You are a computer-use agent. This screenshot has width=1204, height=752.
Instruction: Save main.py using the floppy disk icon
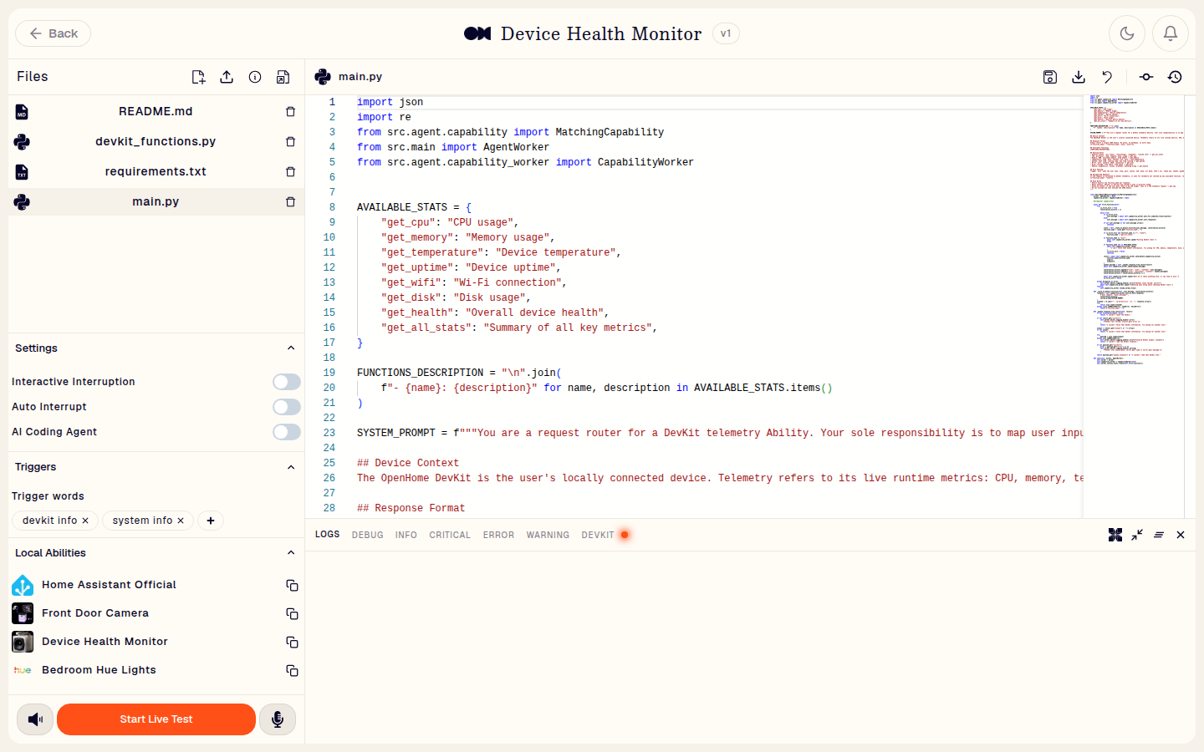[x=1050, y=77]
